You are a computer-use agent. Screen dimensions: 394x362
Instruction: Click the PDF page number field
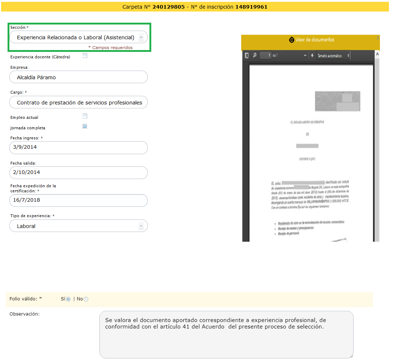(265, 55)
